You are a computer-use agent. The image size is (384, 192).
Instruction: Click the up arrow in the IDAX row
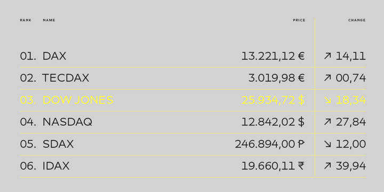(x=327, y=166)
